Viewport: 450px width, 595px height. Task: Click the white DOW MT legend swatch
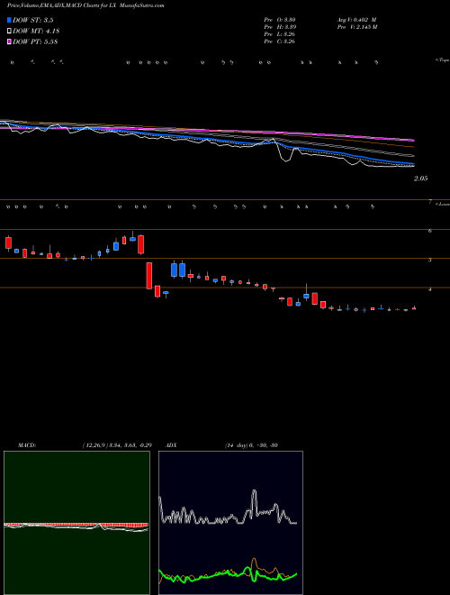point(9,32)
